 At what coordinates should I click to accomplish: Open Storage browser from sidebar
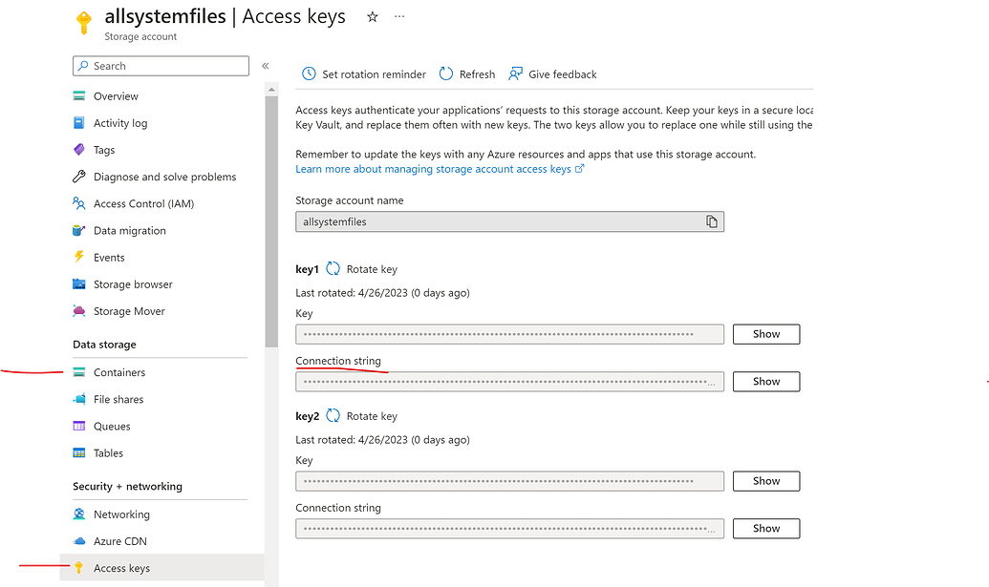[135, 283]
